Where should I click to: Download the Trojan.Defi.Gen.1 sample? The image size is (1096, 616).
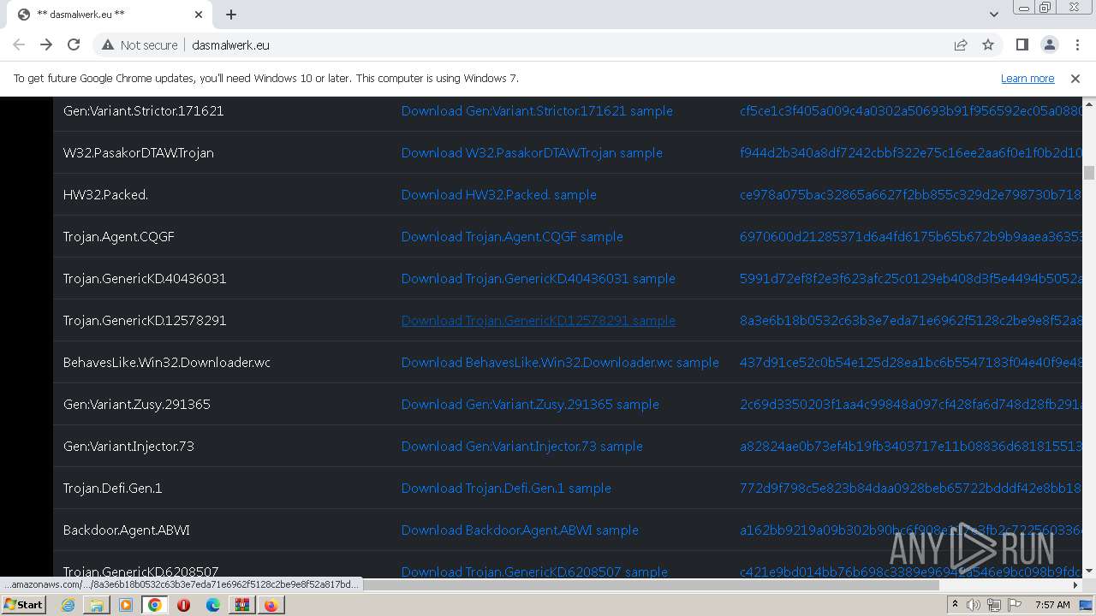coord(506,489)
